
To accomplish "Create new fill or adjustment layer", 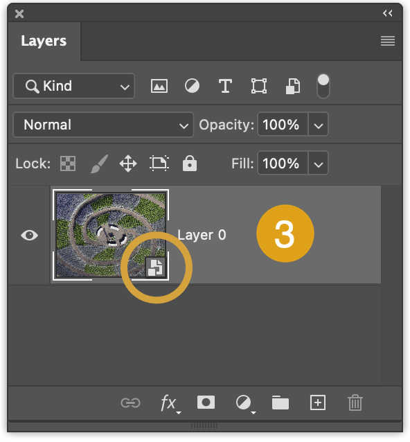I will point(245,403).
